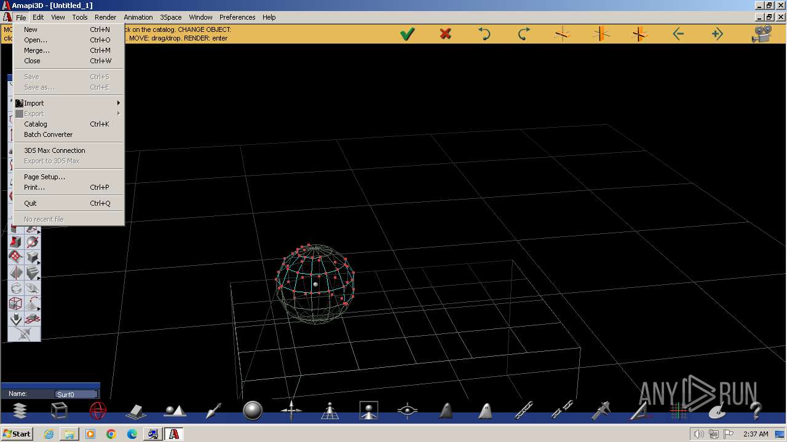Open the Preferences menu
The height and width of the screenshot is (442, 787).
pyautogui.click(x=237, y=17)
